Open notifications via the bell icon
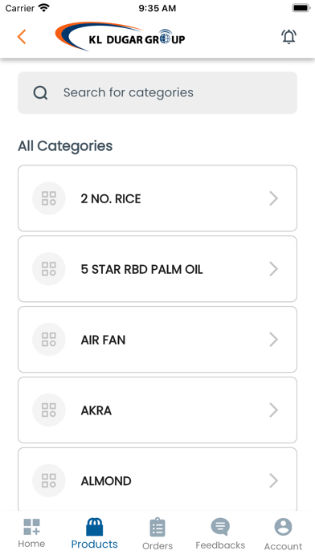 (288, 36)
